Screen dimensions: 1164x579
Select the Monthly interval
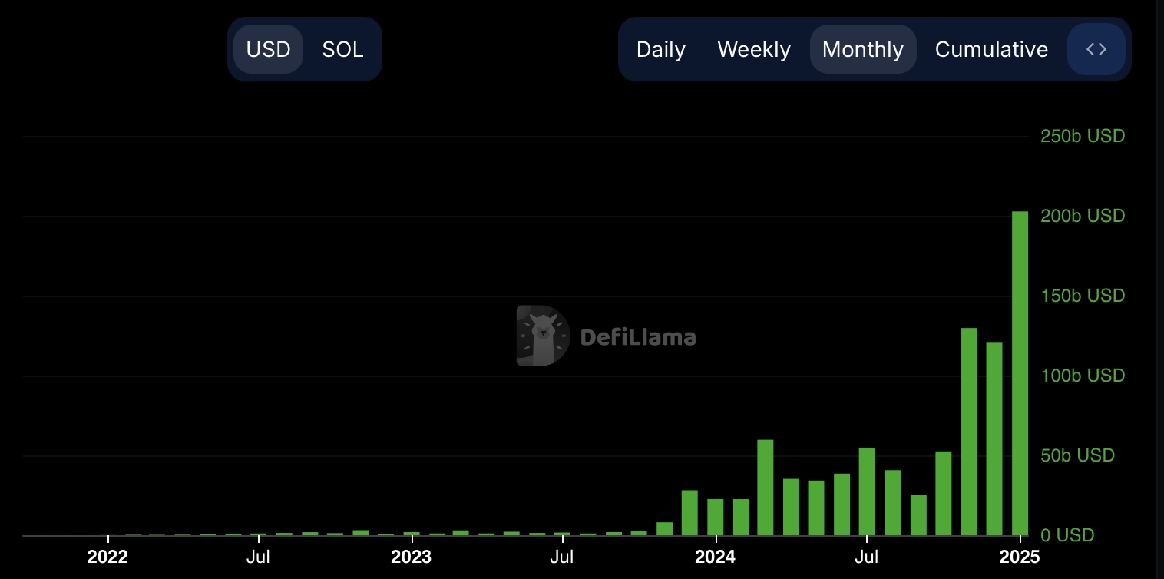pos(863,50)
